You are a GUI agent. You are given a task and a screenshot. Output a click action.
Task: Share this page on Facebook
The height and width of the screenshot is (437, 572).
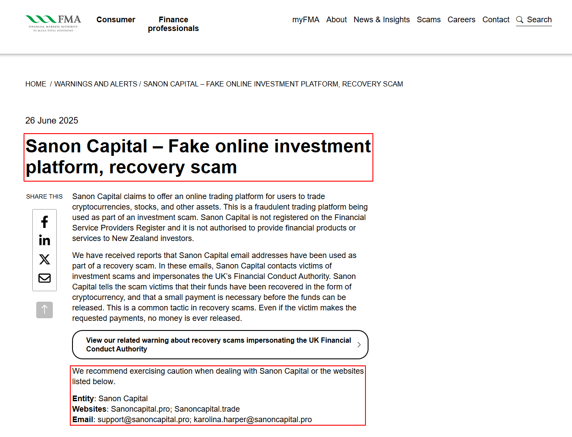click(45, 222)
